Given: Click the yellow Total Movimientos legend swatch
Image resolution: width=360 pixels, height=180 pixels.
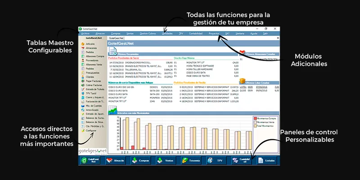Looking at the screenshot, I should coord(255,126).
